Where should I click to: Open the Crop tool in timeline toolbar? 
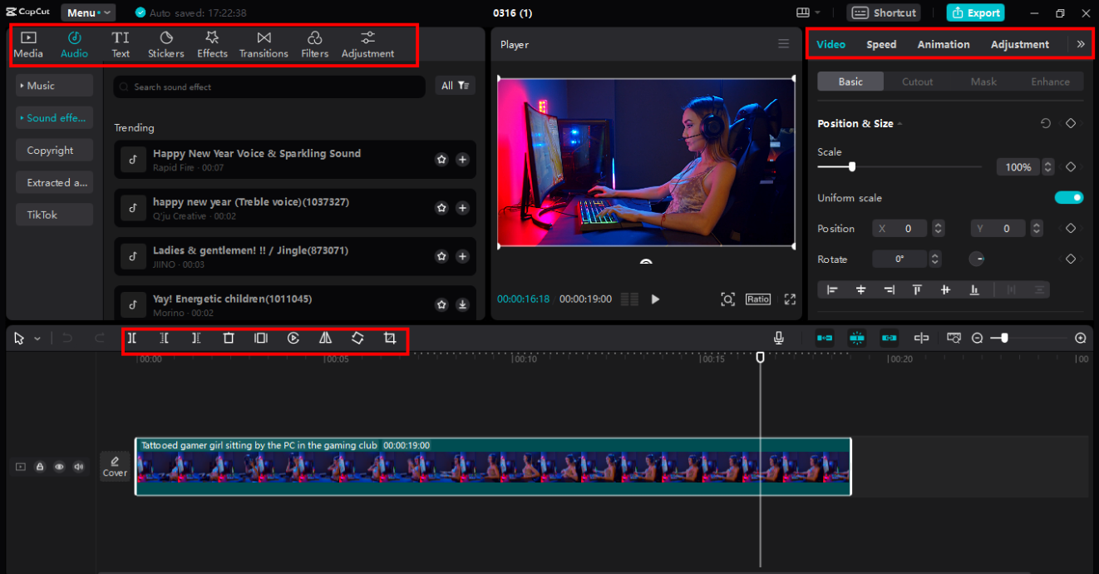(x=390, y=338)
